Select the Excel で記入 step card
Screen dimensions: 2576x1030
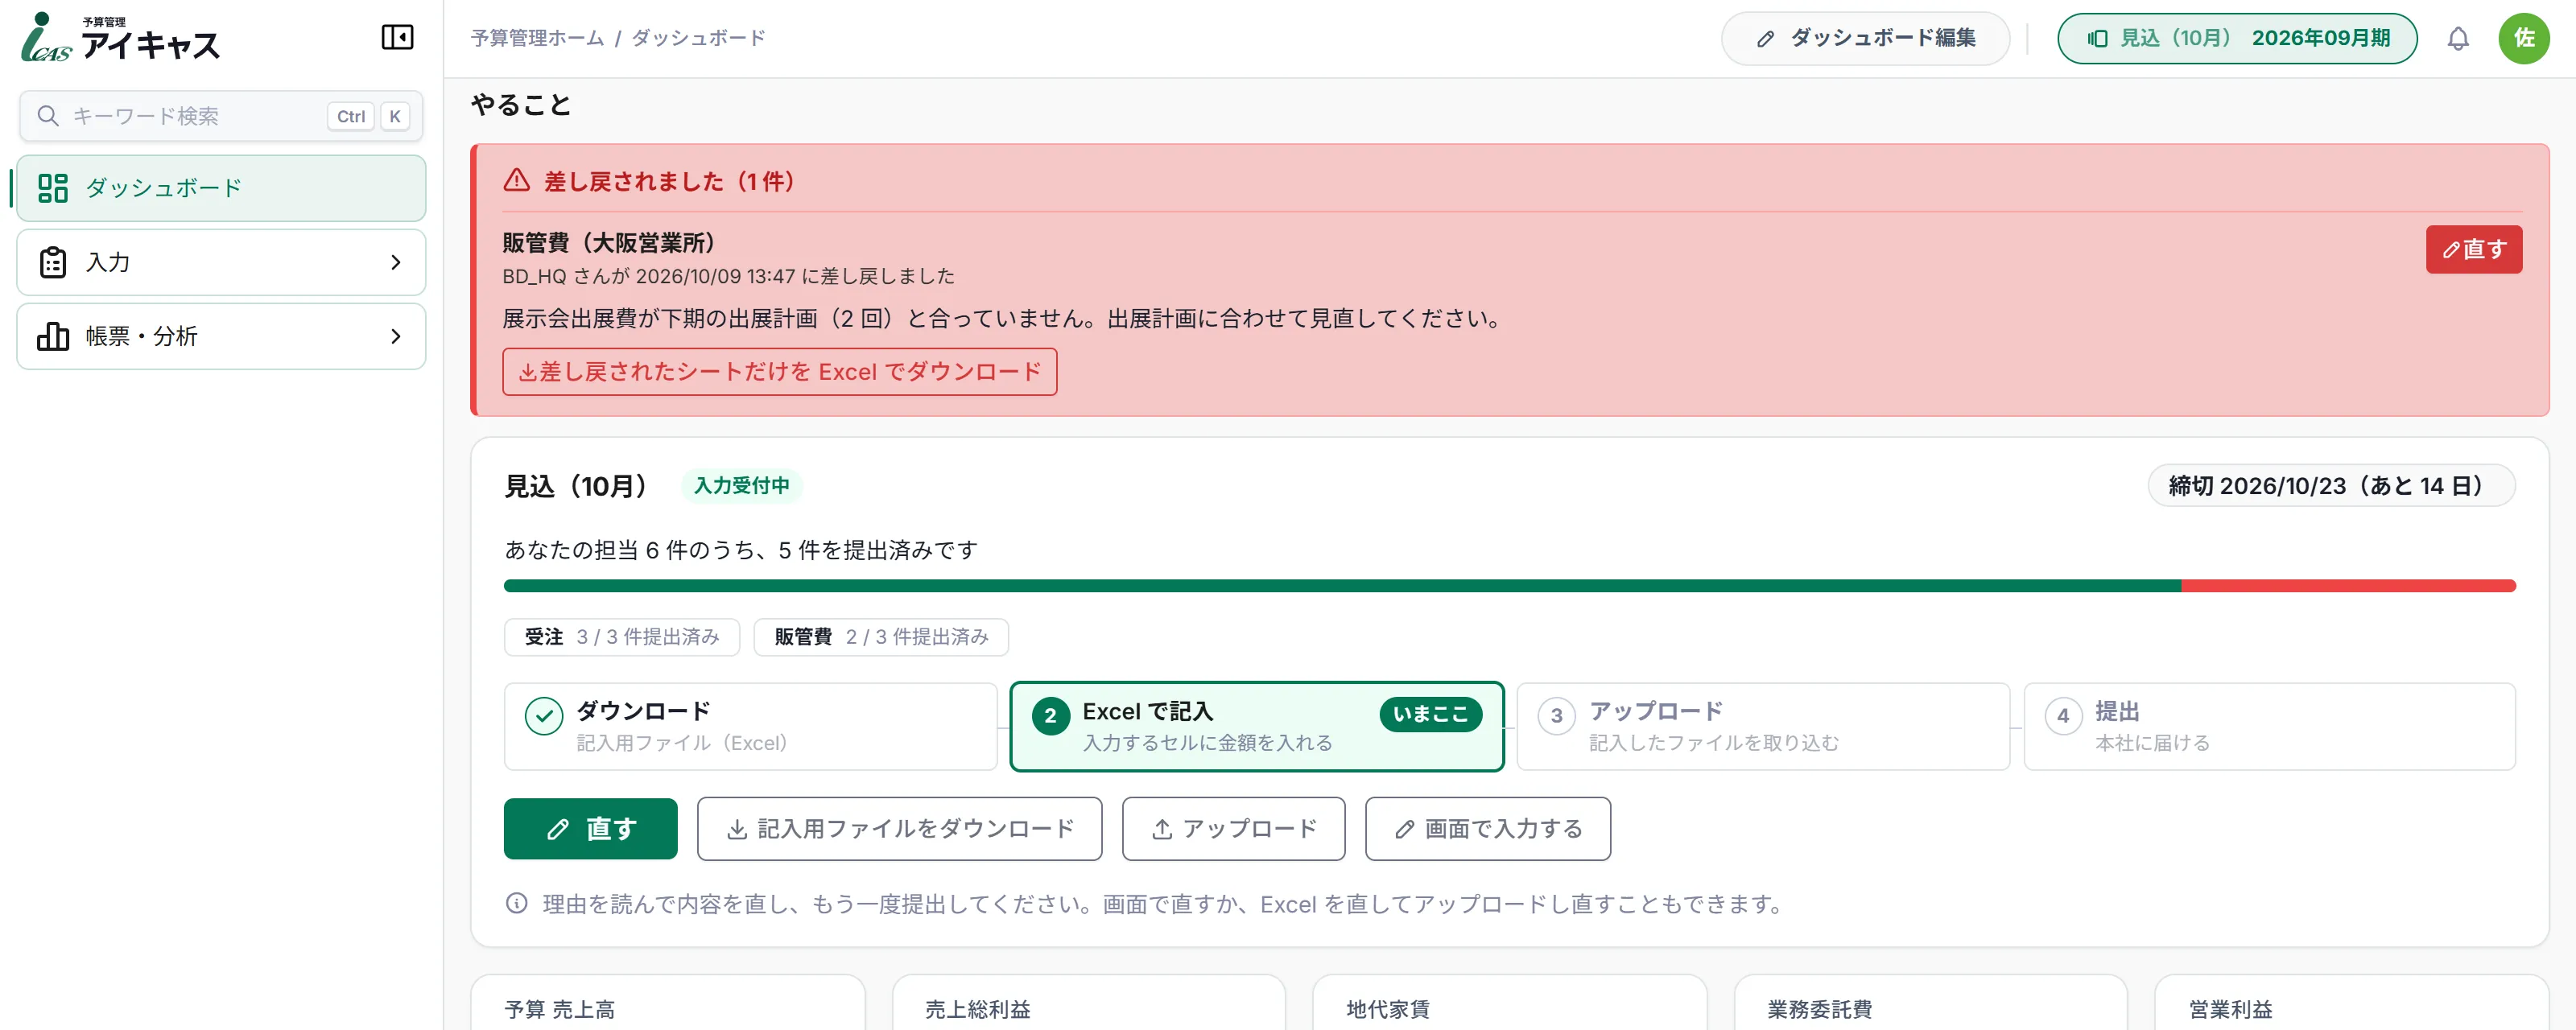(x=1256, y=726)
